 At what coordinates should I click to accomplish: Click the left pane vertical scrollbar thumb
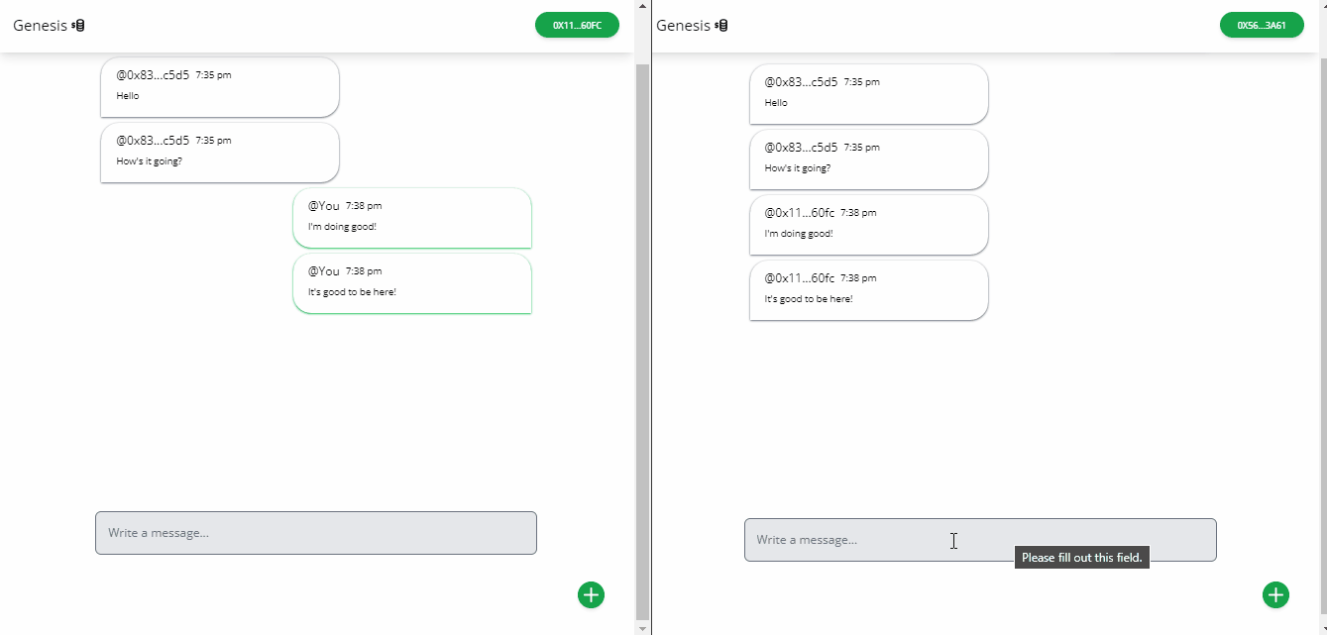tap(641, 340)
